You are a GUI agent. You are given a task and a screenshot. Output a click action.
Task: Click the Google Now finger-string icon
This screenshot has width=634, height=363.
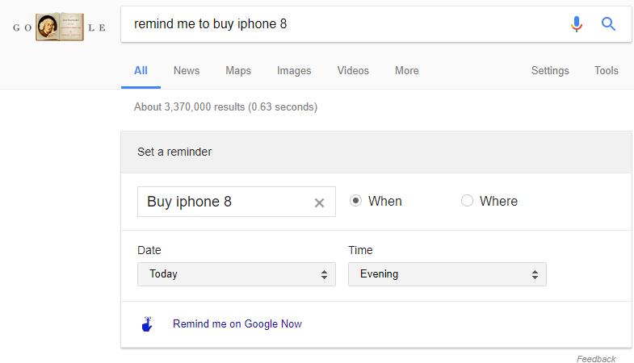pos(147,323)
